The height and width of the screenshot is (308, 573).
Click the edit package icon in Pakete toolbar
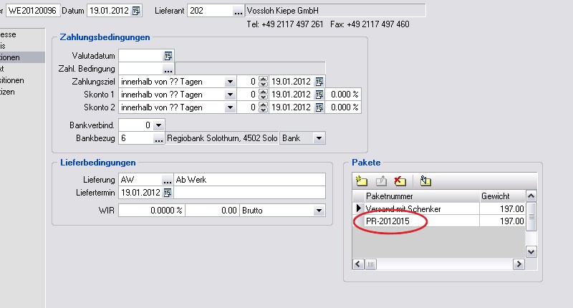[x=381, y=181]
